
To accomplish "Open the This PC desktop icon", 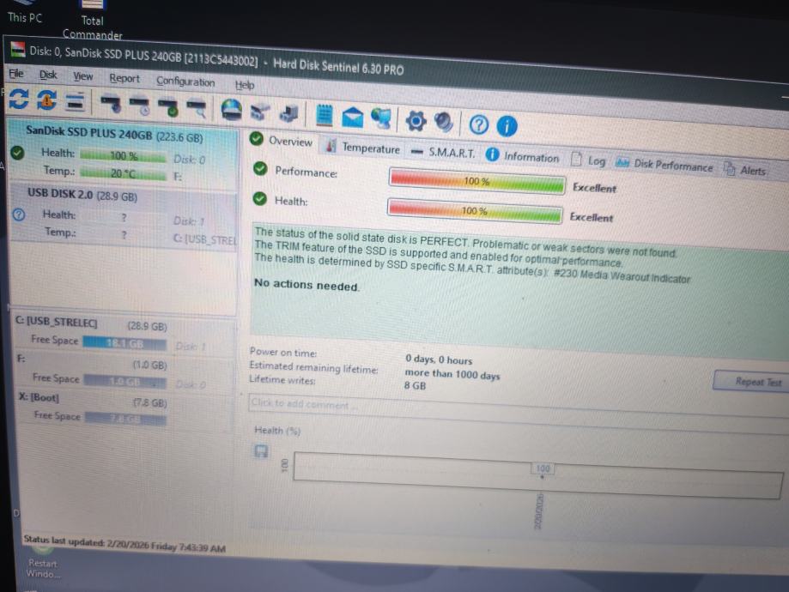I will tap(25, 11).
